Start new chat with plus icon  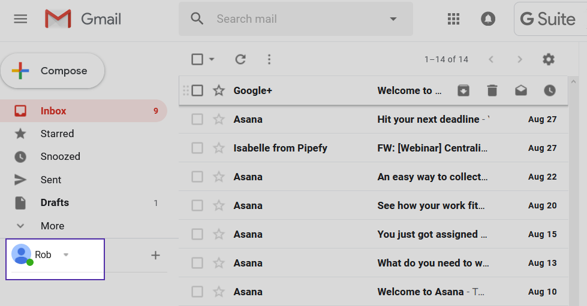coord(155,255)
